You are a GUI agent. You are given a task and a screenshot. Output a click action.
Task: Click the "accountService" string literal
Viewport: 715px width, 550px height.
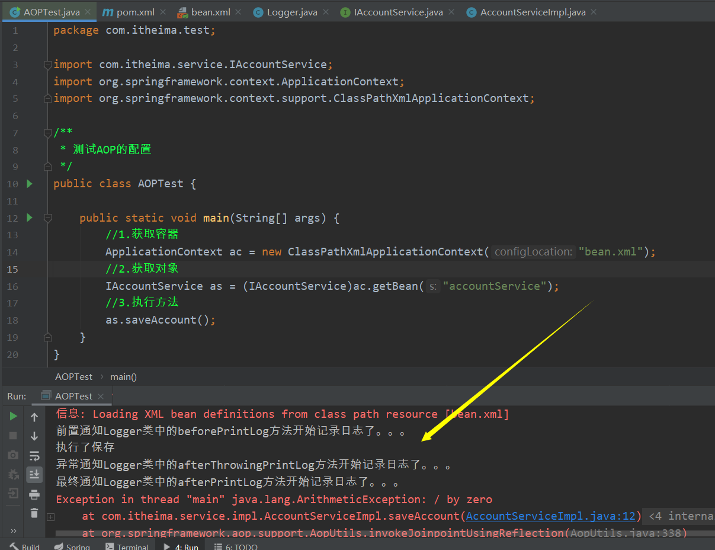[x=495, y=286]
